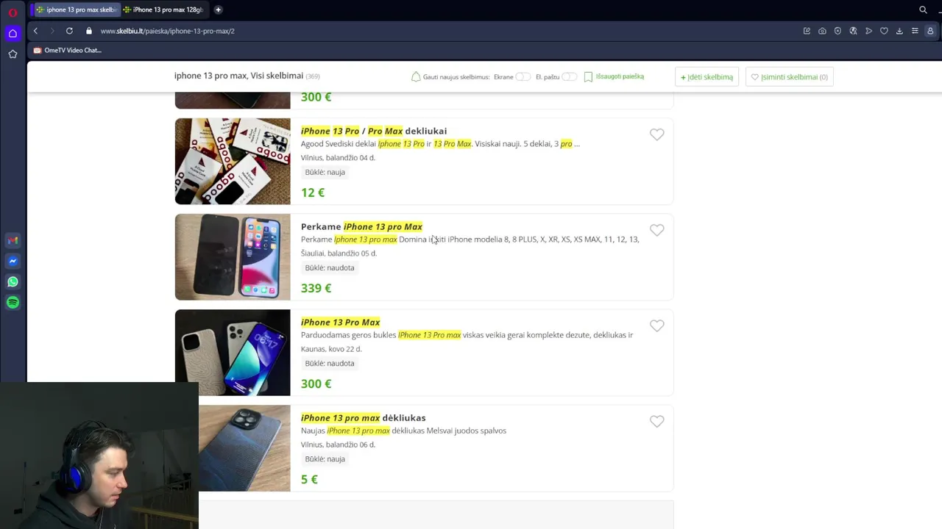Viewport: 942px width, 529px height.
Task: Toggle the El. paštu notification switch
Action: point(569,76)
